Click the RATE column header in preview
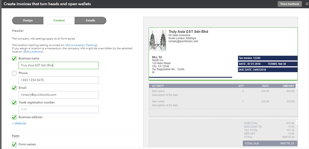 (265, 86)
